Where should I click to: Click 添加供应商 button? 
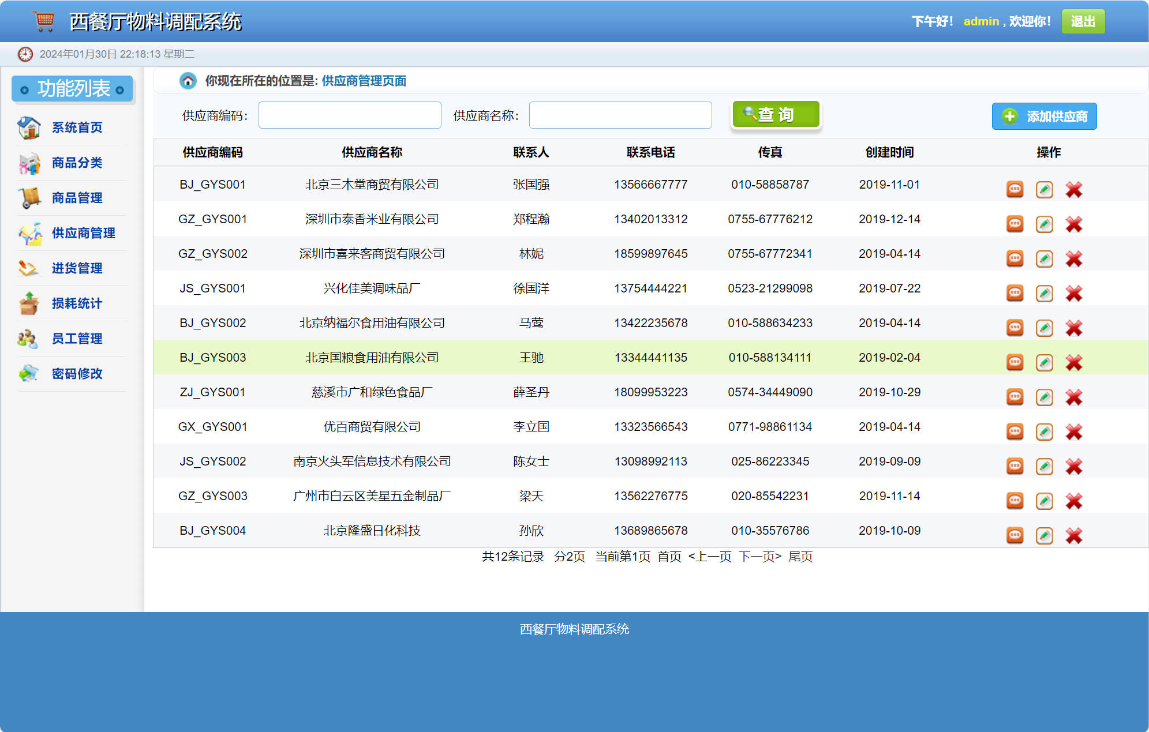point(1044,117)
